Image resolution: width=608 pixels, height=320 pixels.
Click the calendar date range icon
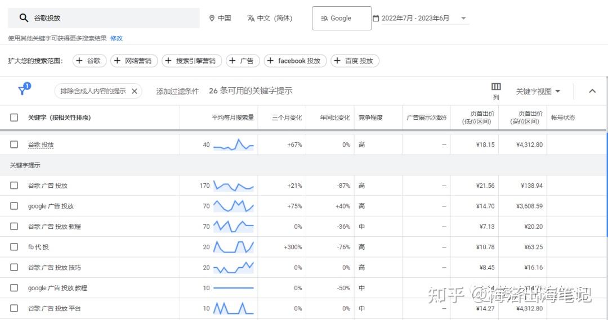[375, 18]
